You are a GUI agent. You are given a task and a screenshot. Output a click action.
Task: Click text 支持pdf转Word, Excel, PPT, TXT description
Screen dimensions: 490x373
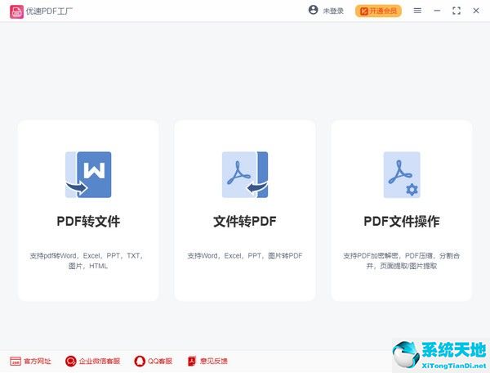click(x=88, y=261)
